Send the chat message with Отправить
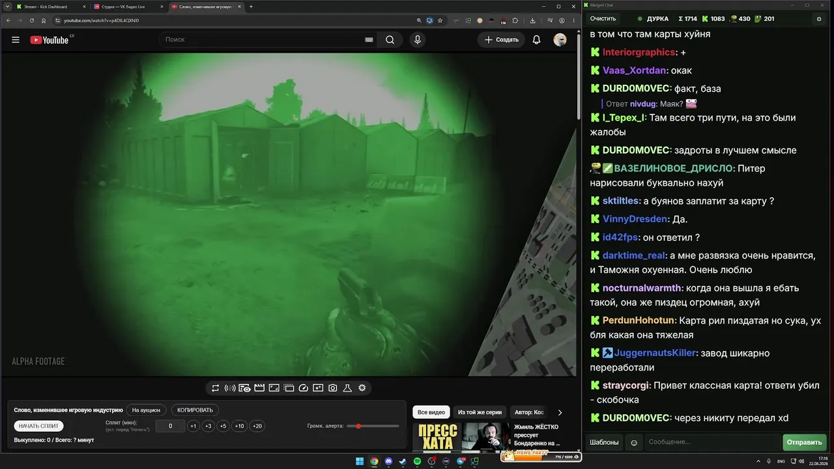The image size is (834, 469). pos(805,442)
